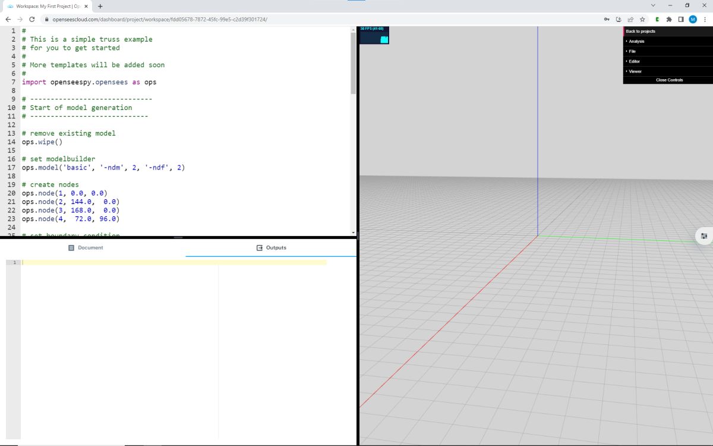Reload the page with the refresh icon
The image size is (713, 446).
[x=32, y=19]
